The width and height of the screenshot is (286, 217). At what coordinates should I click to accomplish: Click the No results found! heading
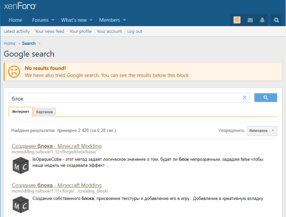45,68
